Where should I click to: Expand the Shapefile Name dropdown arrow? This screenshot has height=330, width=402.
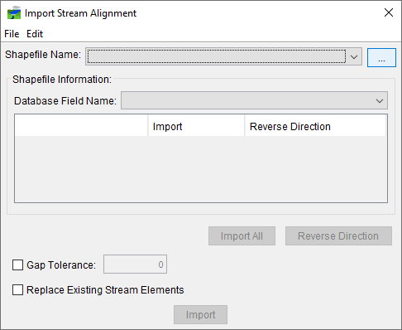click(x=354, y=56)
